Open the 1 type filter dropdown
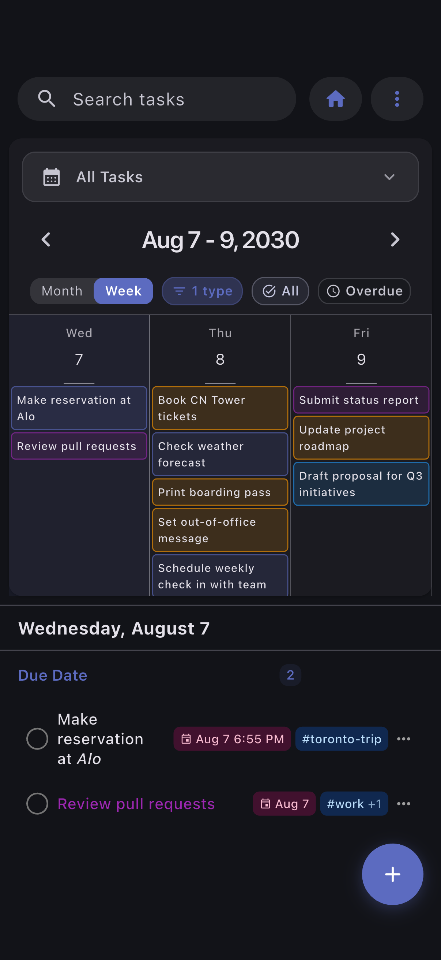441x960 pixels. pyautogui.click(x=202, y=291)
